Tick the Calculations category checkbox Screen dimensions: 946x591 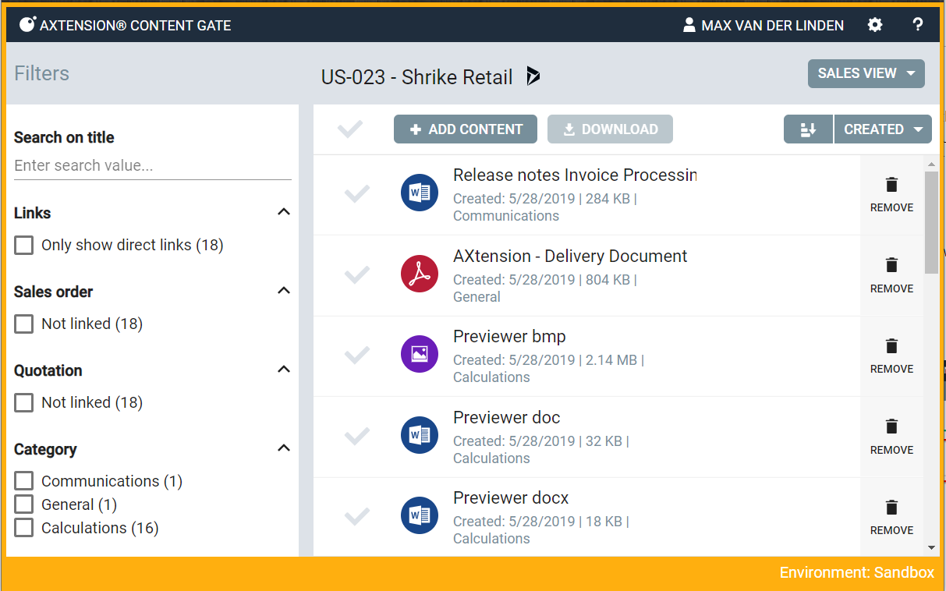coord(24,528)
